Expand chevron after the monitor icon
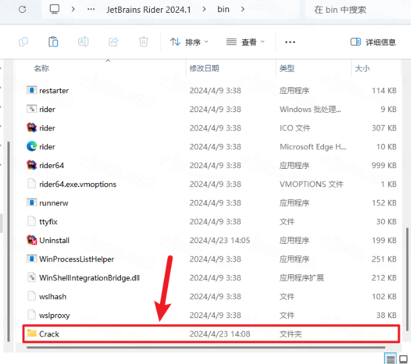This screenshot has width=411, height=364. 73,9
